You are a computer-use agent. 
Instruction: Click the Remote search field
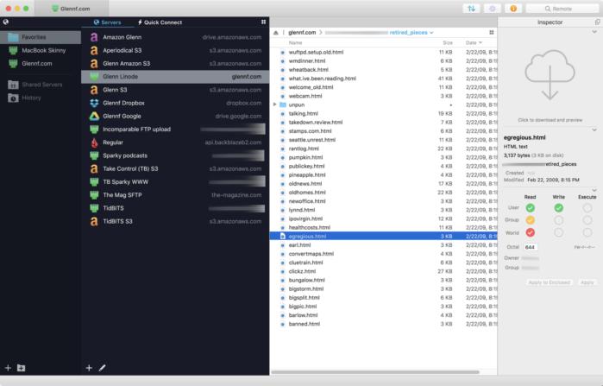562,9
